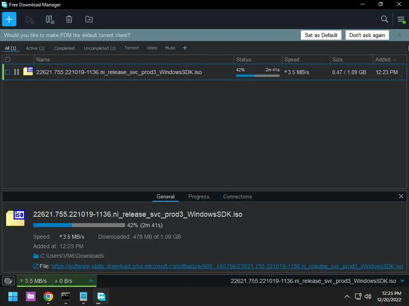Select the Torrent filter tab
Image resolution: width=409 pixels, height=306 pixels.
[x=131, y=48]
